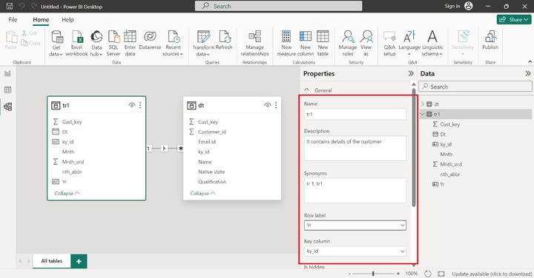Expand the dt table in Data pane

click(x=423, y=104)
